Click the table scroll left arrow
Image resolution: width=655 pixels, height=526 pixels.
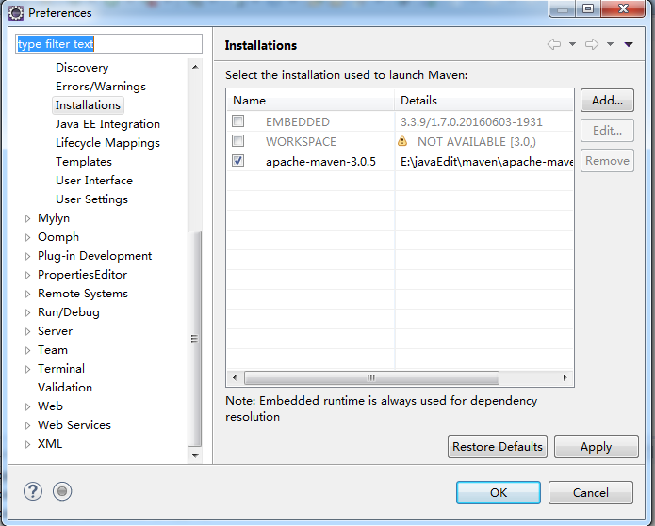pos(235,377)
